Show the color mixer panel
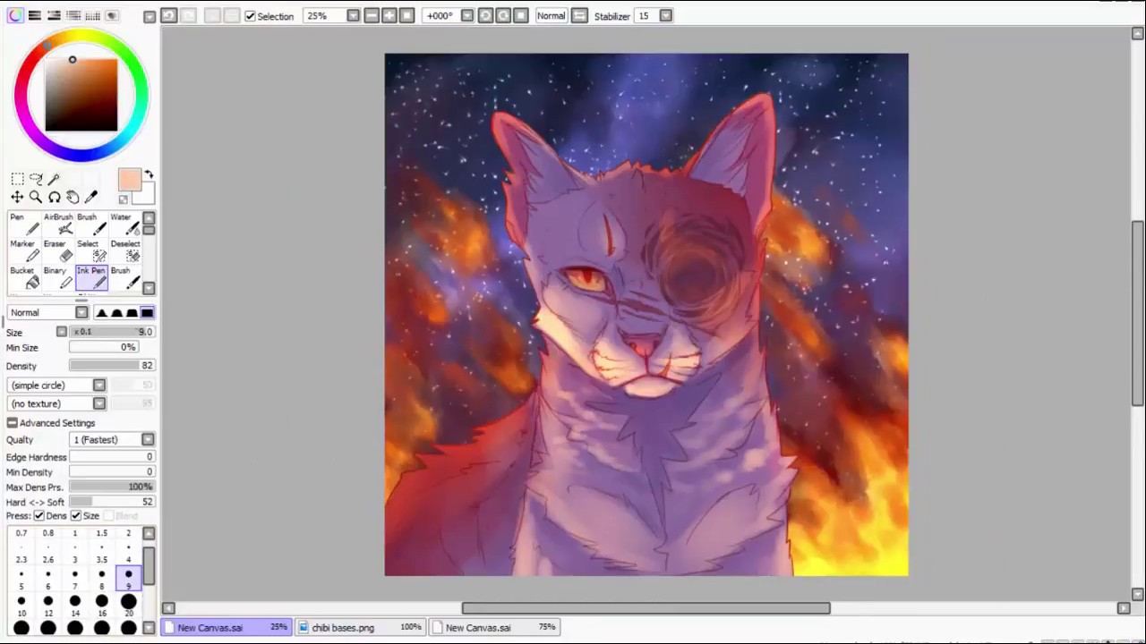 click(x=73, y=16)
